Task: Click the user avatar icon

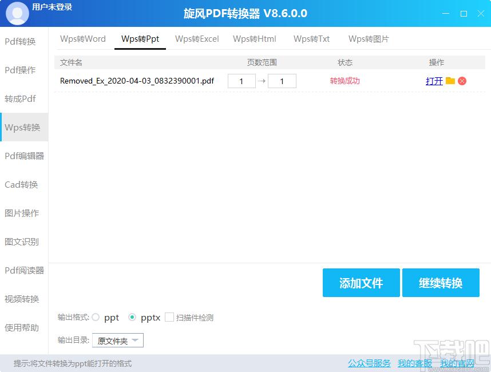Action: [17, 13]
